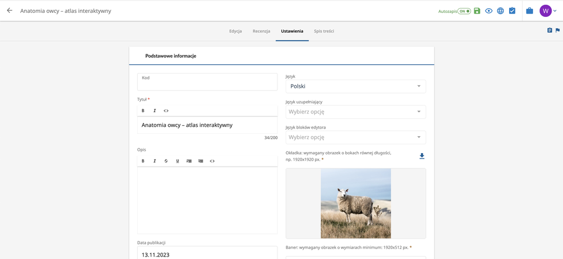563x259 pixels.
Task: Download the cover image
Action: coord(422,156)
